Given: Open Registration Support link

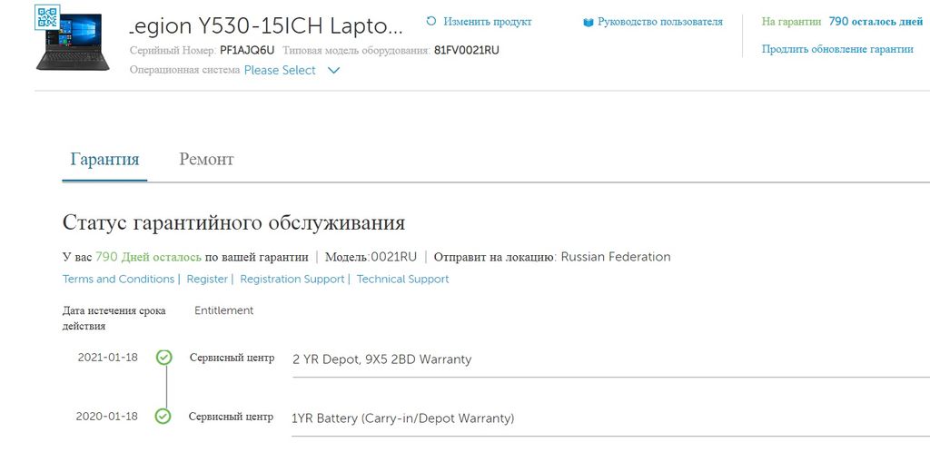Looking at the screenshot, I should [292, 280].
